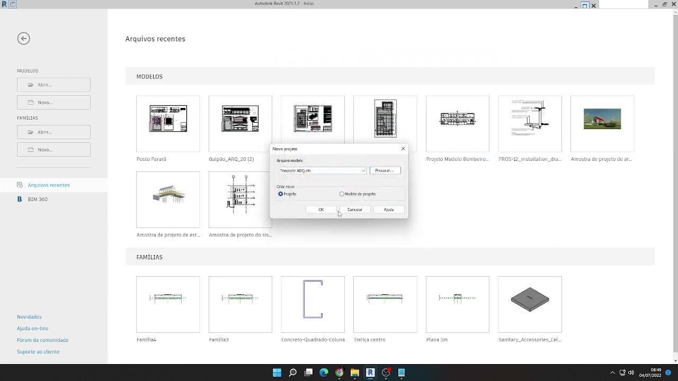Click Cancelar in Novo projeto dialog
Viewport: 678px width, 381px height.
[355, 210]
